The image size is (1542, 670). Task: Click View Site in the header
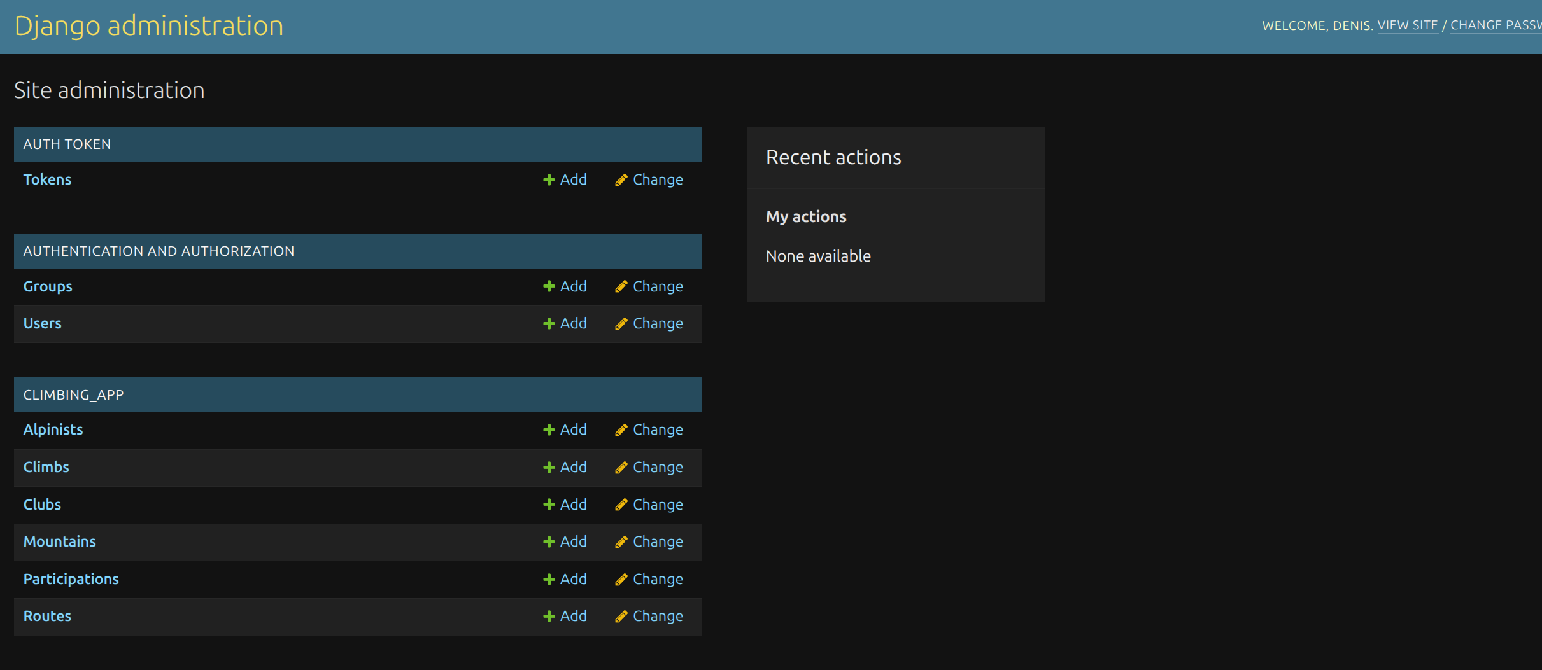(x=1407, y=25)
